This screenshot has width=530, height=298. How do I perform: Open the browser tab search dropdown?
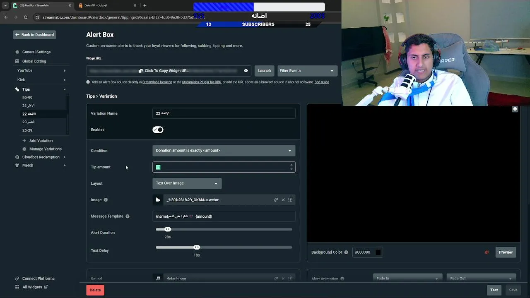pyautogui.click(x=5, y=6)
